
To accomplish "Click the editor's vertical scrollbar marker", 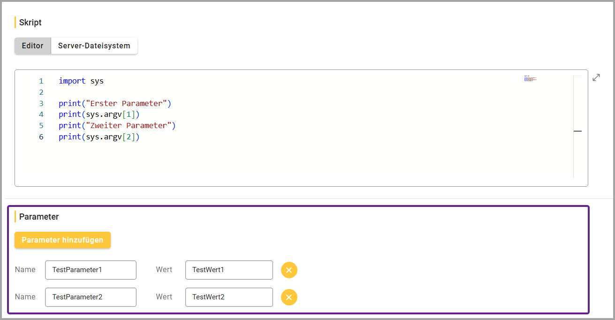I will [577, 131].
